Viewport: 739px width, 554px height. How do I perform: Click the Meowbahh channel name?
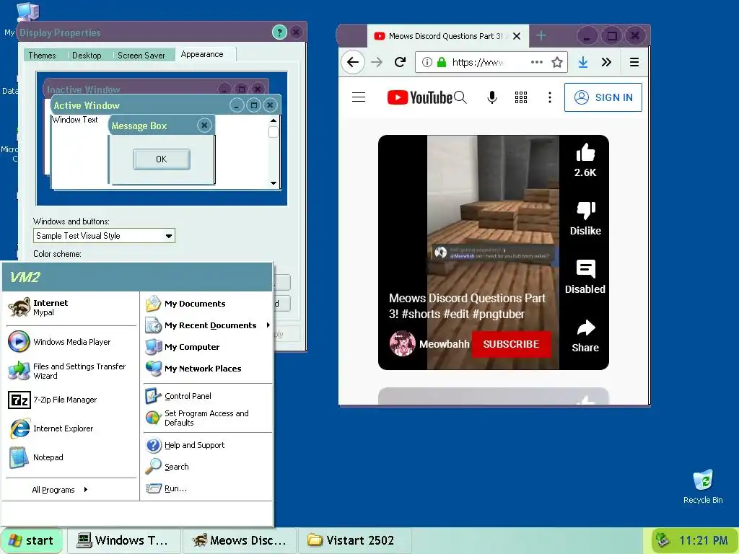tap(444, 344)
